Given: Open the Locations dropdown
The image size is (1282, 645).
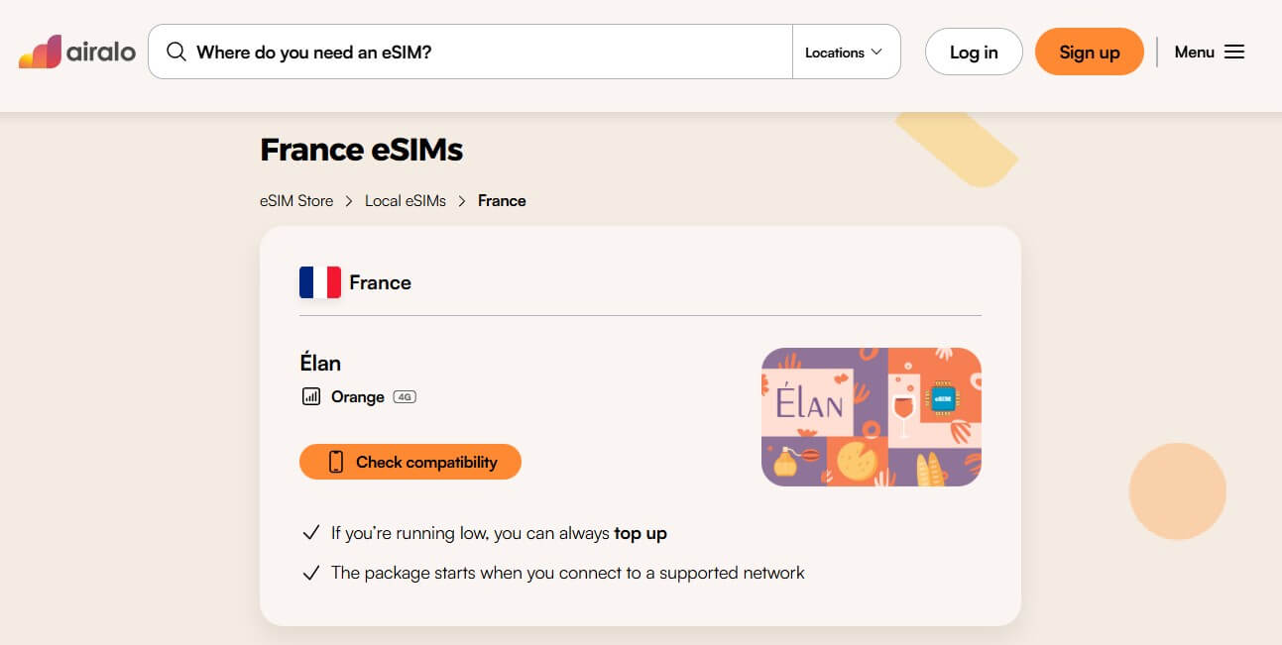Looking at the screenshot, I should [844, 53].
